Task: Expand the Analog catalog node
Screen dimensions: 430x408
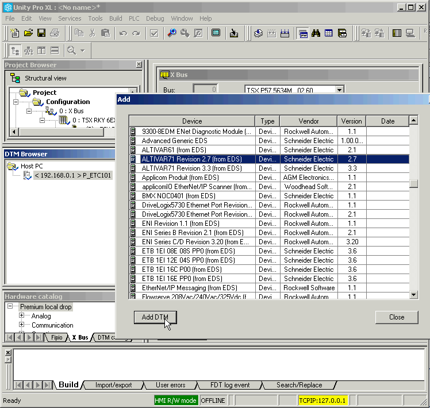Action: [x=21, y=315]
